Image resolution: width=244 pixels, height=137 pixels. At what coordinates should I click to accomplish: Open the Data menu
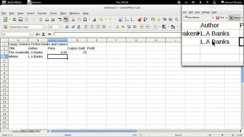(63, 13)
